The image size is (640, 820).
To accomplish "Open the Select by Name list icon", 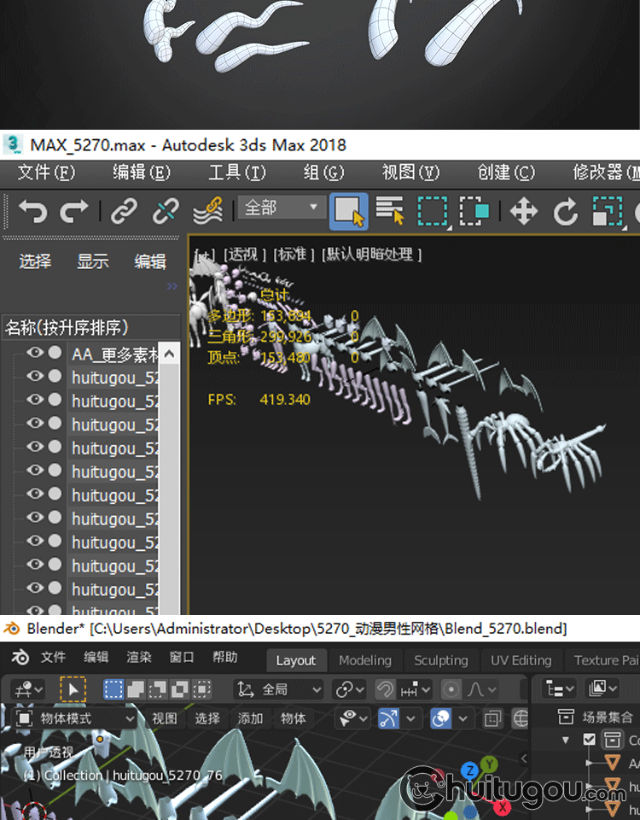I will coord(390,210).
